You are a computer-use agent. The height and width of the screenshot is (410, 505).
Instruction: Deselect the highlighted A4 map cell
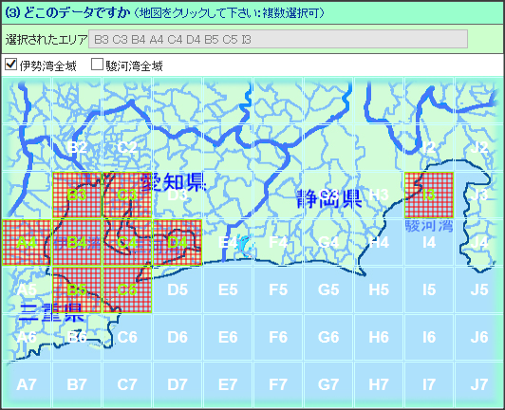[x=27, y=242]
